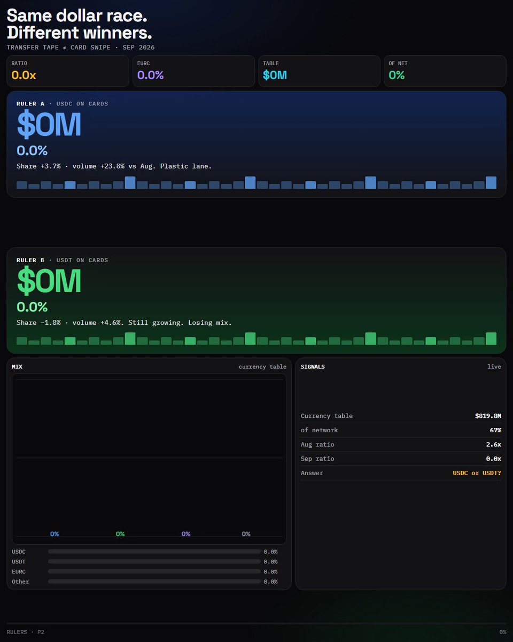Click the "RULER A · USDC ON CARDS" label

[x=63, y=104]
